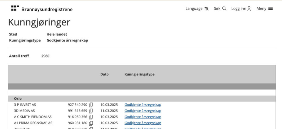Click the Søk search label
This screenshot has height=129, width=282.
coord(217,9)
